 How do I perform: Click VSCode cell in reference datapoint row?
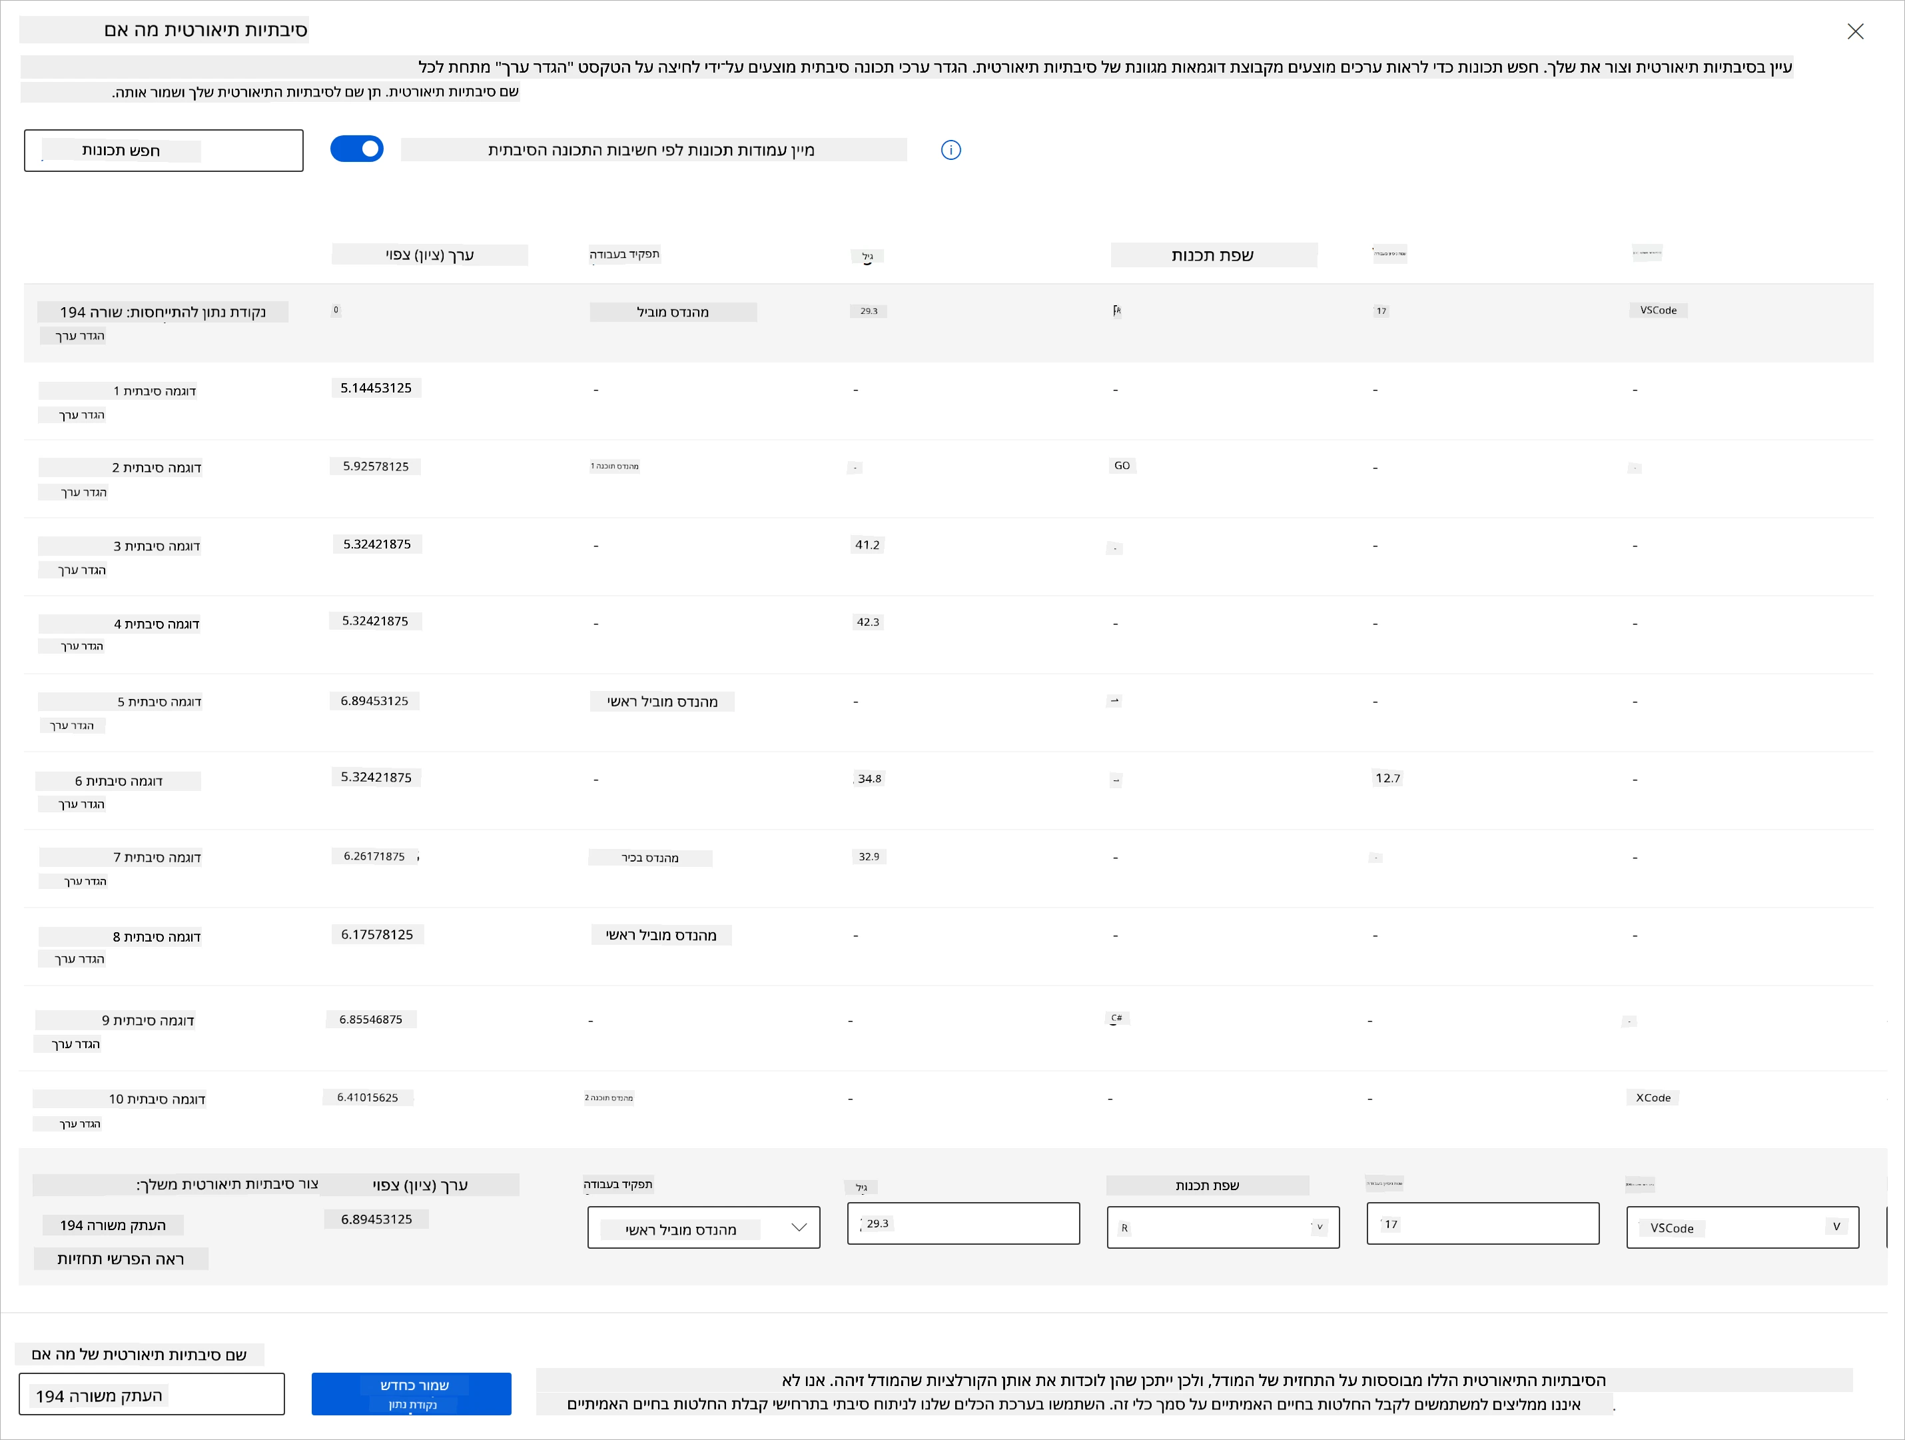(x=1659, y=311)
